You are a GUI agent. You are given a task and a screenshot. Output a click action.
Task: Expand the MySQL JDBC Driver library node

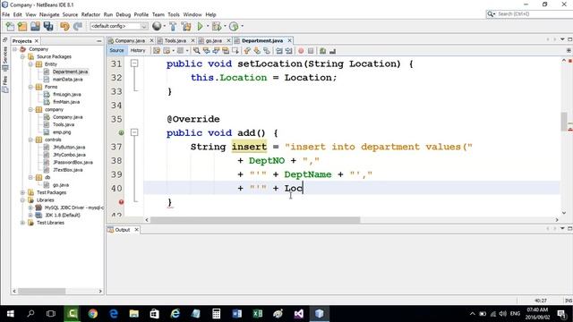30,208
